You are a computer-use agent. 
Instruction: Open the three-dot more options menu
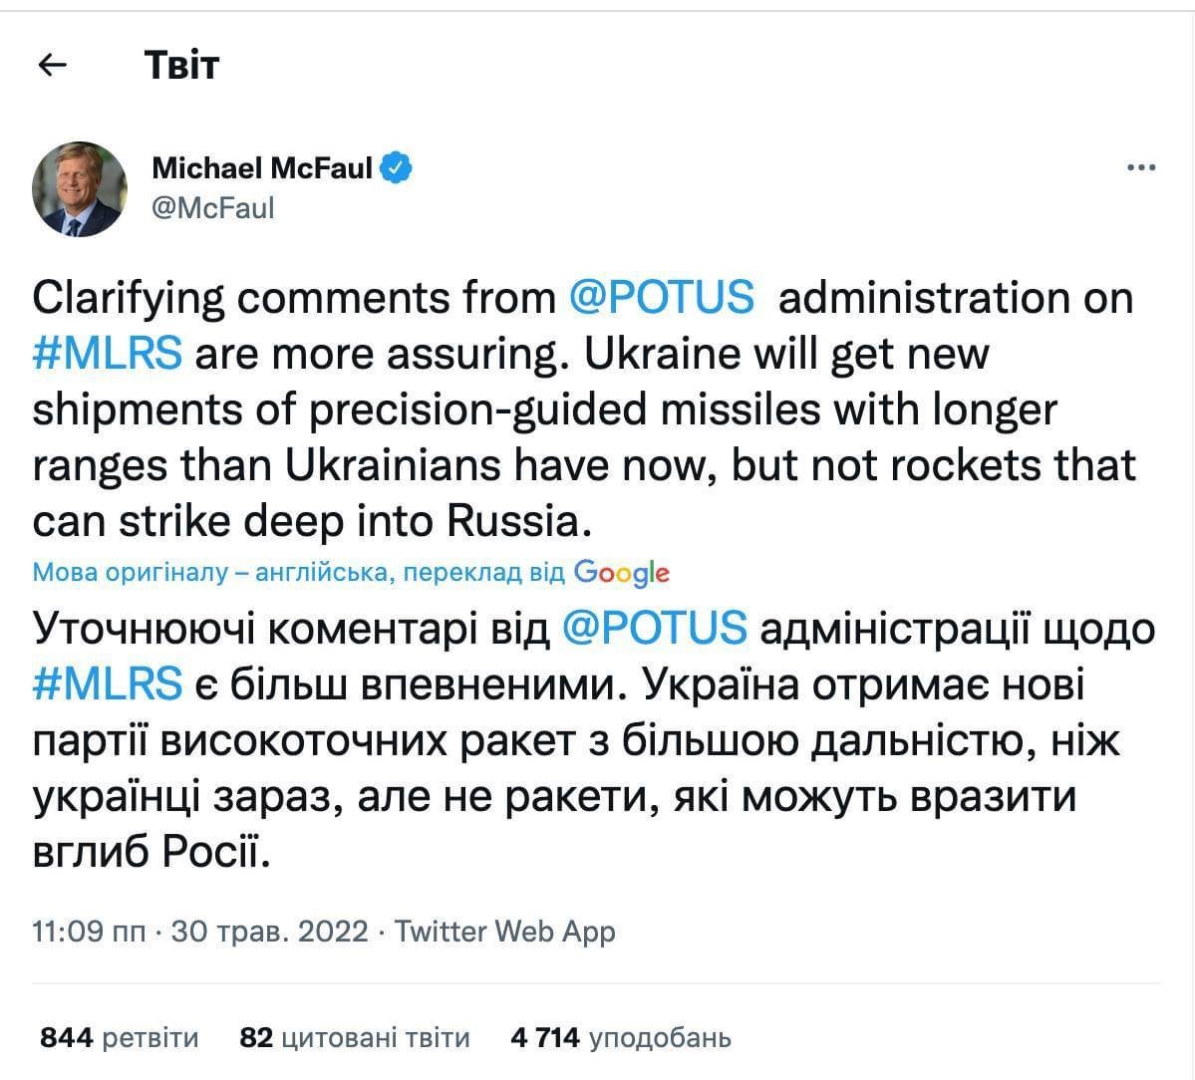(x=1140, y=168)
